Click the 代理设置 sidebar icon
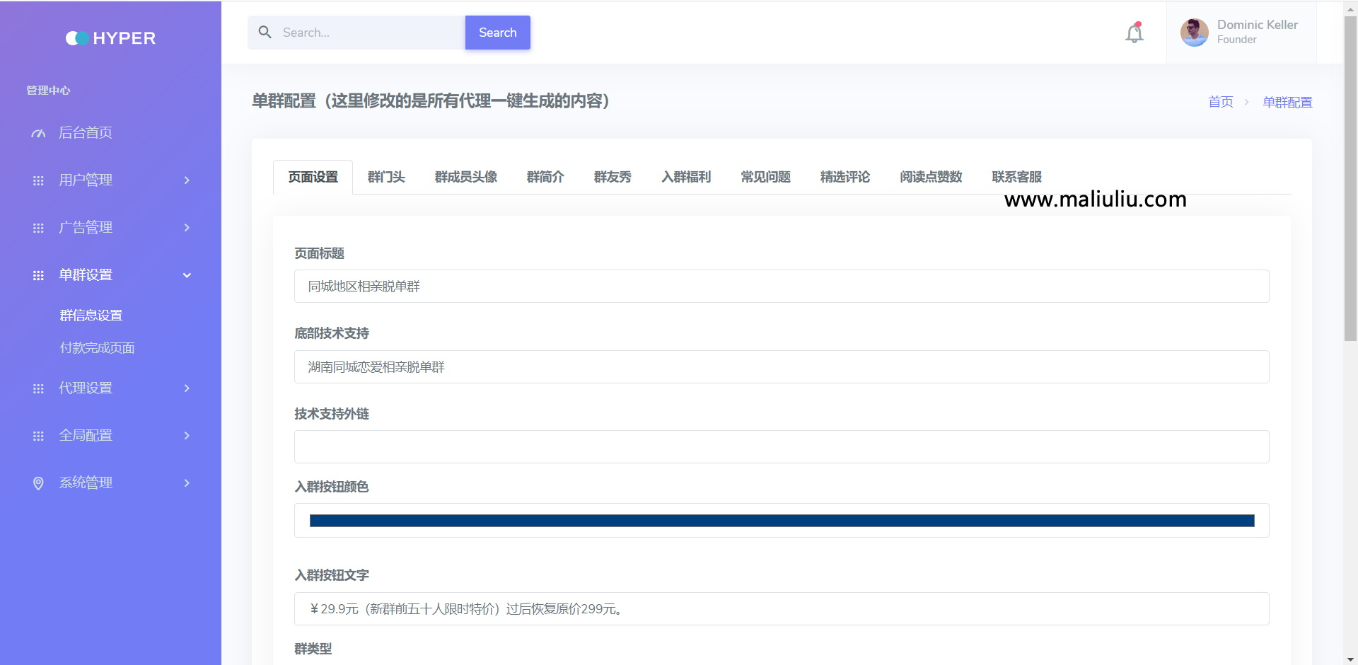The height and width of the screenshot is (665, 1358). tap(38, 388)
